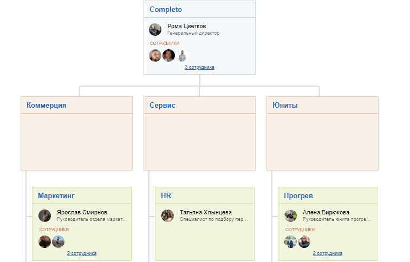This screenshot has height=262, width=410.
Task: Click second employee avatar in Маркетинг card
Action: point(58,241)
